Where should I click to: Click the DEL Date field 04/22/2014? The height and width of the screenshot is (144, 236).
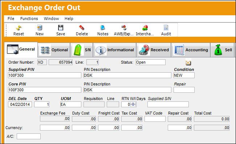(x=20, y=104)
